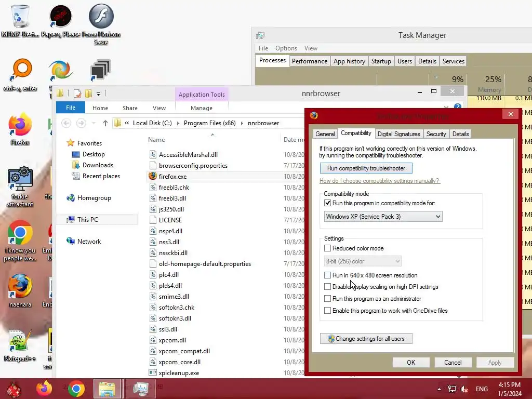Open the Explorer View ribbon tab
Screen dimensions: 532x399
pyautogui.click(x=159, y=108)
